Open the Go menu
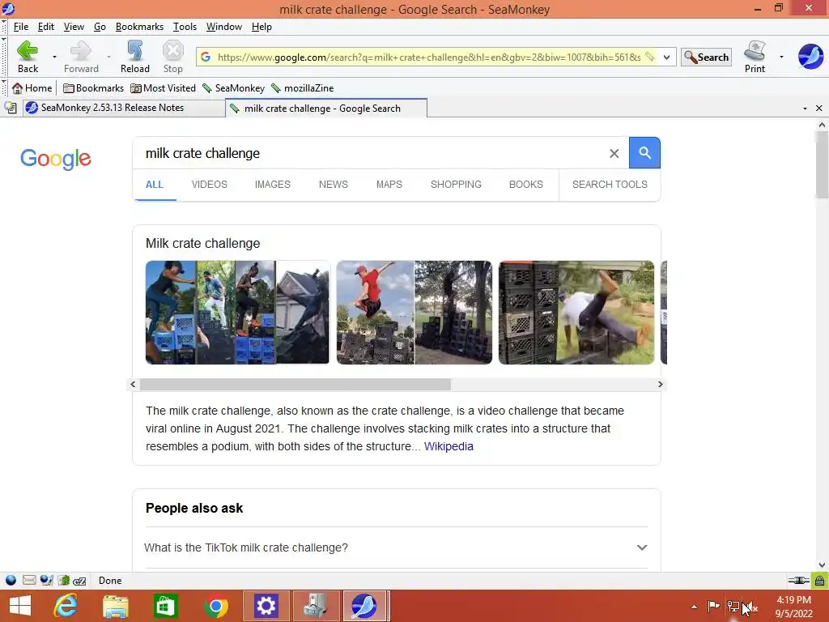 click(100, 27)
